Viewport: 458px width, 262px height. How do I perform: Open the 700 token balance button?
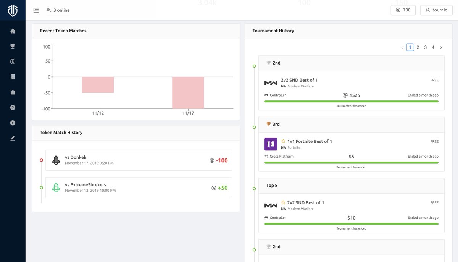403,10
